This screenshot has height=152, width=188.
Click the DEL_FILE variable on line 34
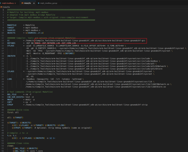tap(11, 94)
